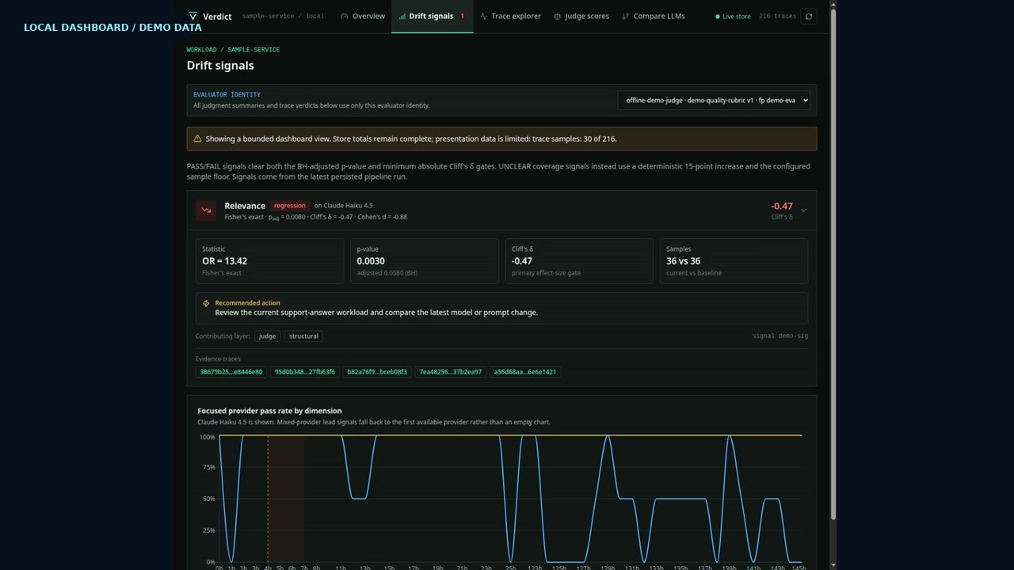
Task: Open evidence trace b82a76f9...bceb08f3
Action: coord(377,371)
